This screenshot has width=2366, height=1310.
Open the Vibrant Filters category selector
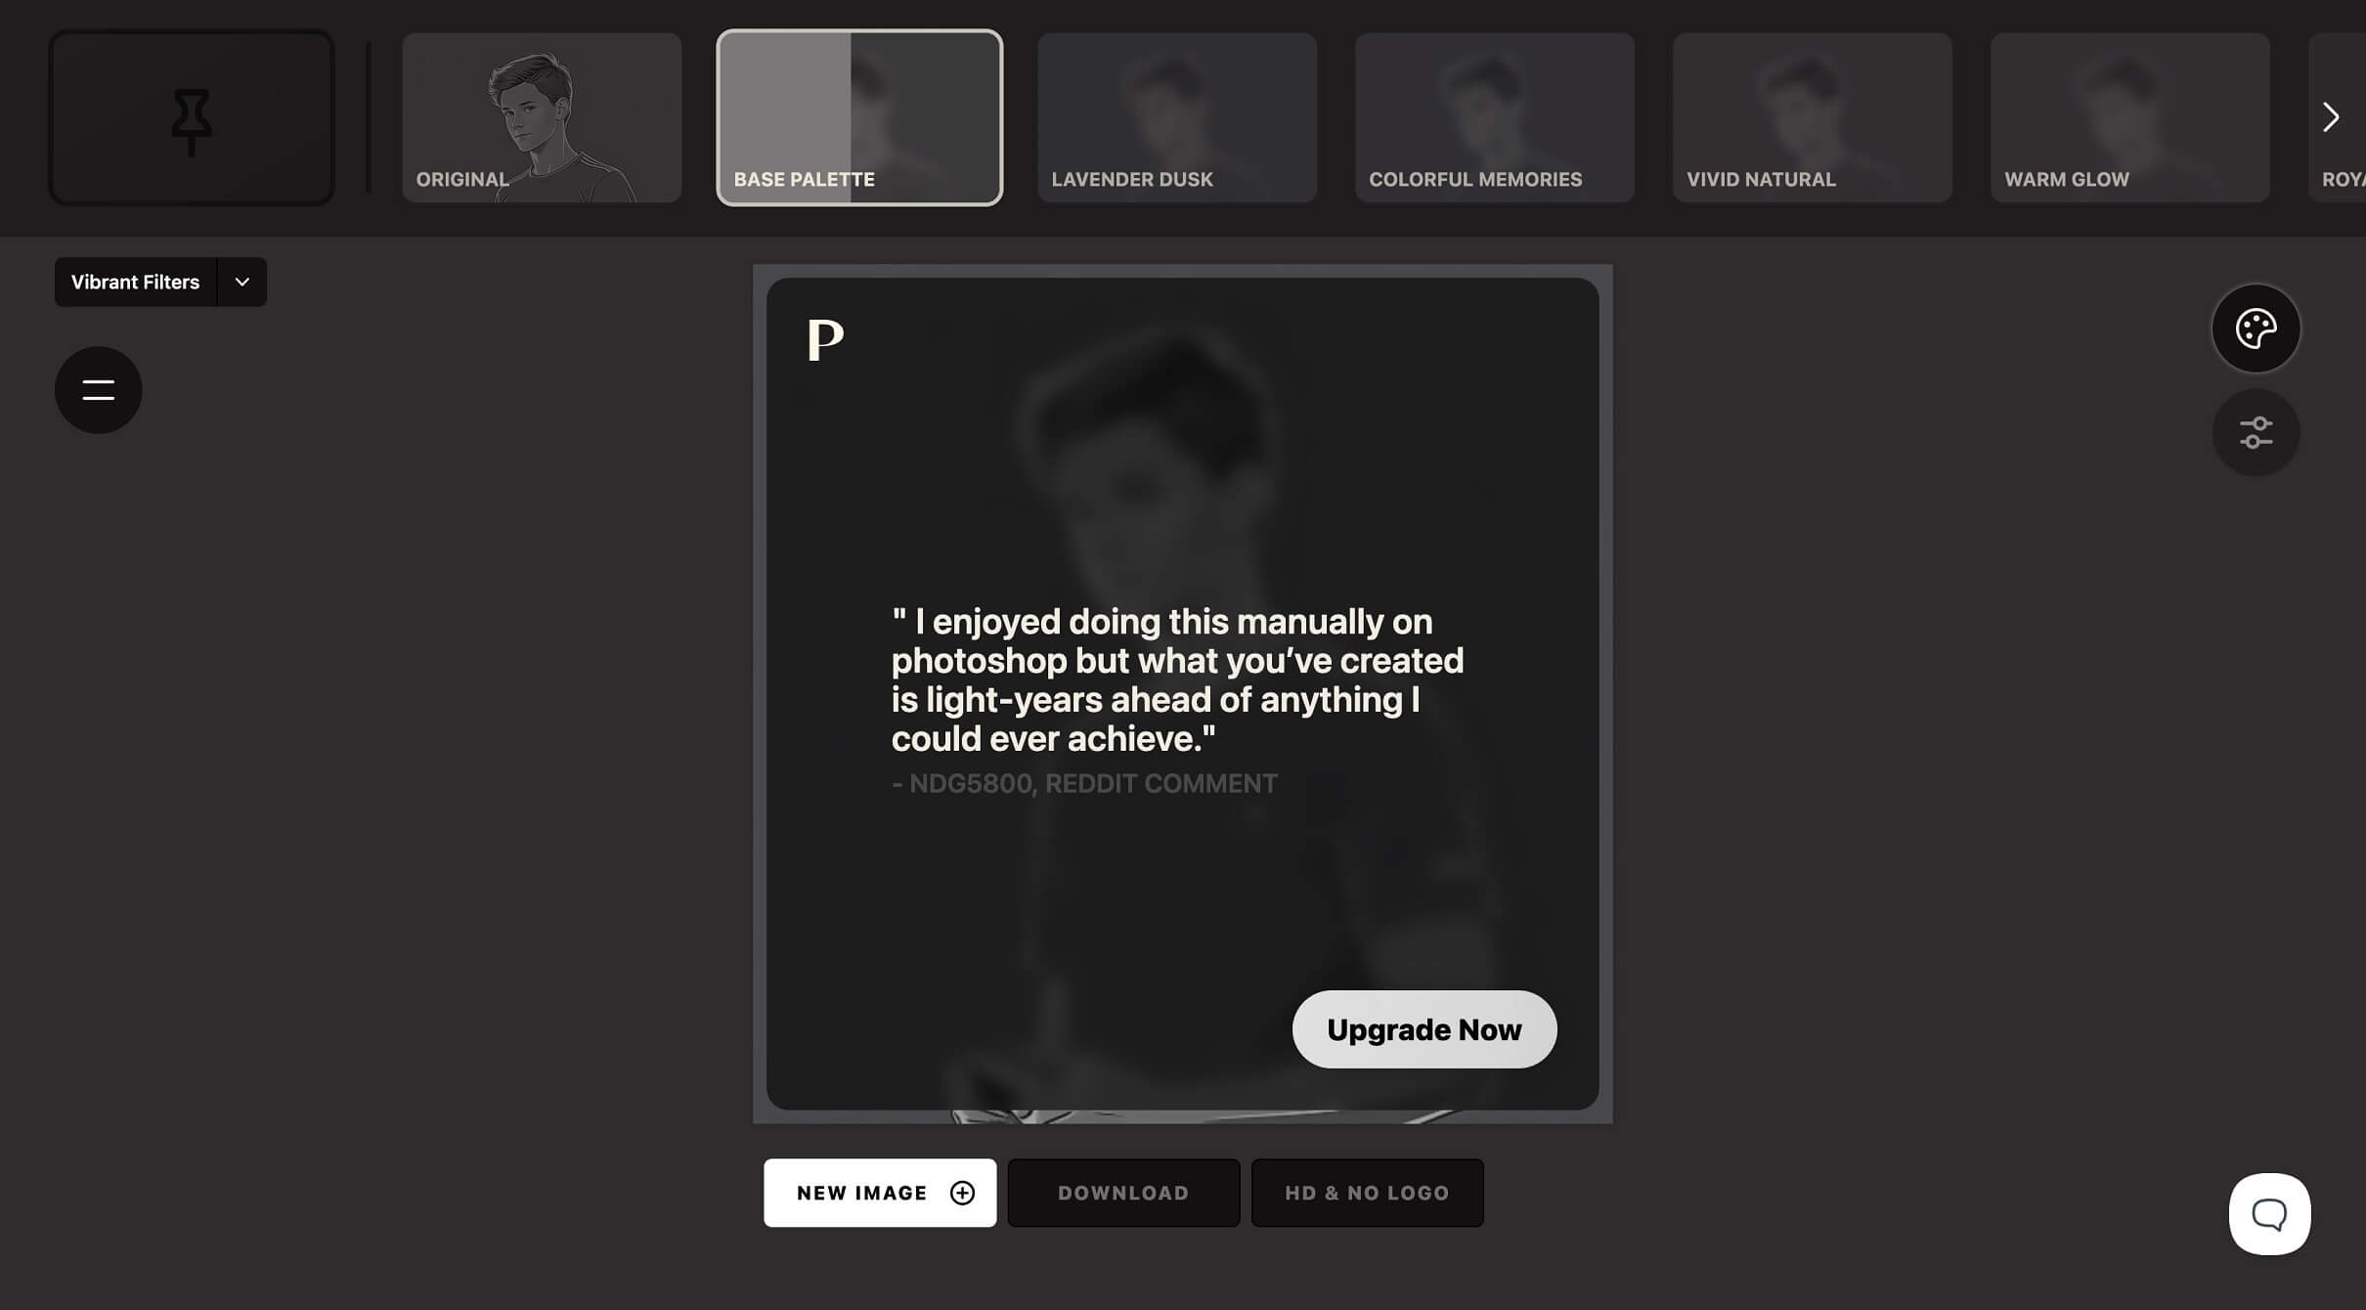136,282
